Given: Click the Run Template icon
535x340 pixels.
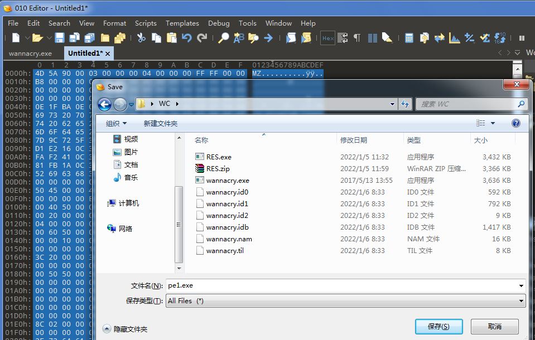Looking at the screenshot, I should pyautogui.click(x=306, y=38).
